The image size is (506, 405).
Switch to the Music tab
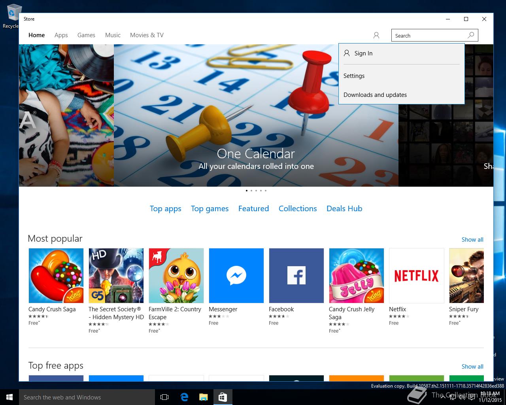pos(113,35)
